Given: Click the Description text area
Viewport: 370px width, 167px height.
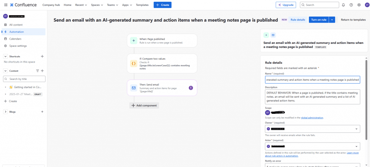Looking at the screenshot, I should click(x=313, y=96).
